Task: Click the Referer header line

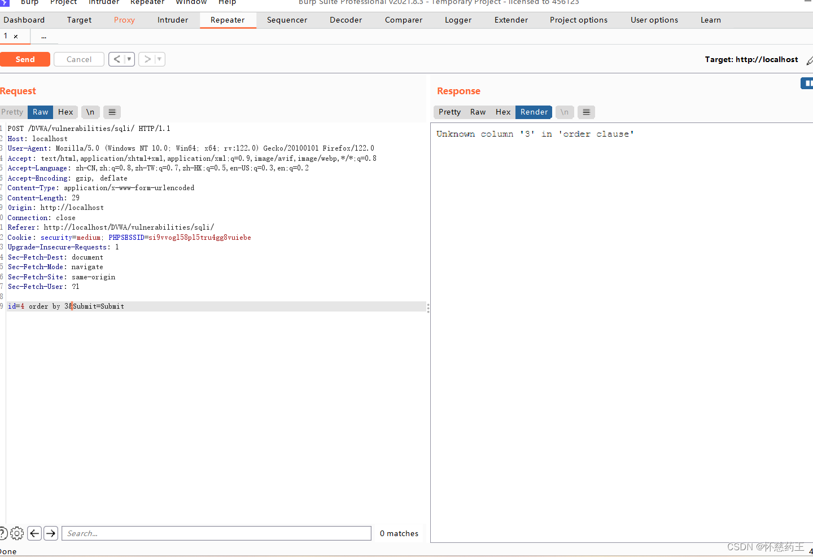Action: point(111,227)
